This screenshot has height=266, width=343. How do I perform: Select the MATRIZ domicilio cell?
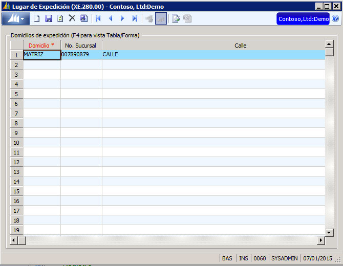(41, 55)
